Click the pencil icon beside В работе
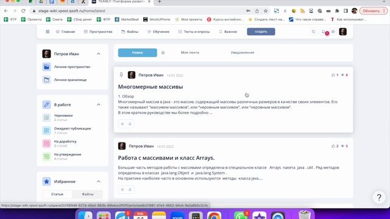Image resolution: width=390 pixels, height=219 pixels. [46, 105]
